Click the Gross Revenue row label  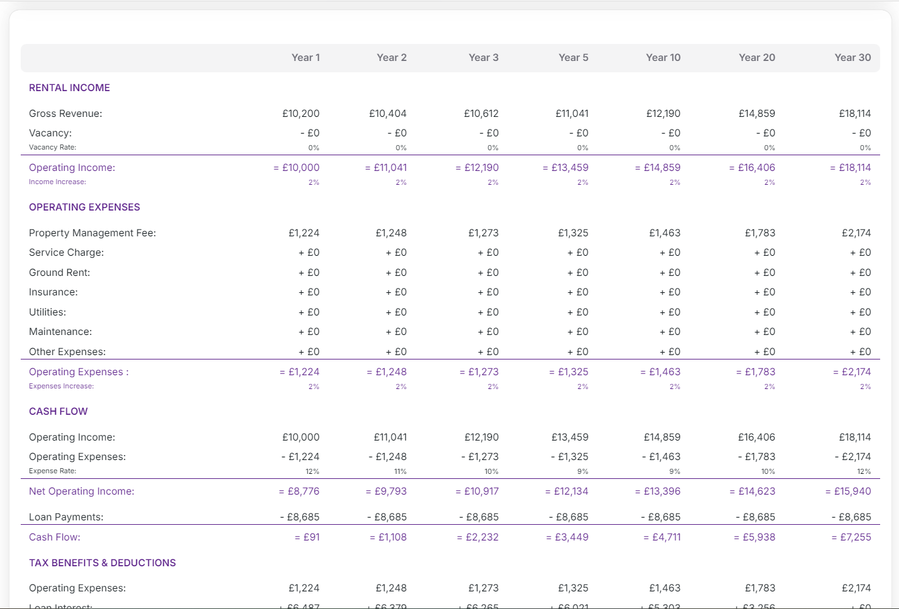pyautogui.click(x=65, y=114)
